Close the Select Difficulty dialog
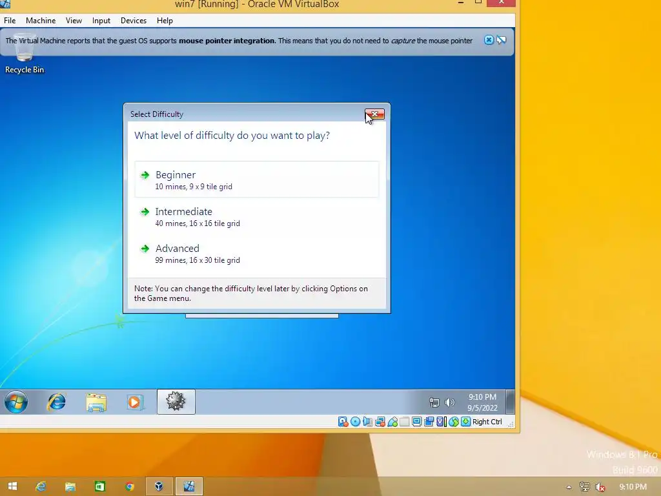The width and height of the screenshot is (661, 496). point(375,114)
